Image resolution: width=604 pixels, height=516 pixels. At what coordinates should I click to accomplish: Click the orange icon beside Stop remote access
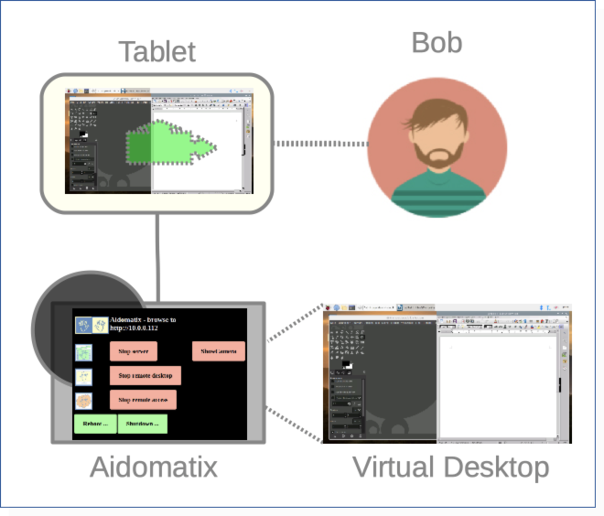[83, 401]
